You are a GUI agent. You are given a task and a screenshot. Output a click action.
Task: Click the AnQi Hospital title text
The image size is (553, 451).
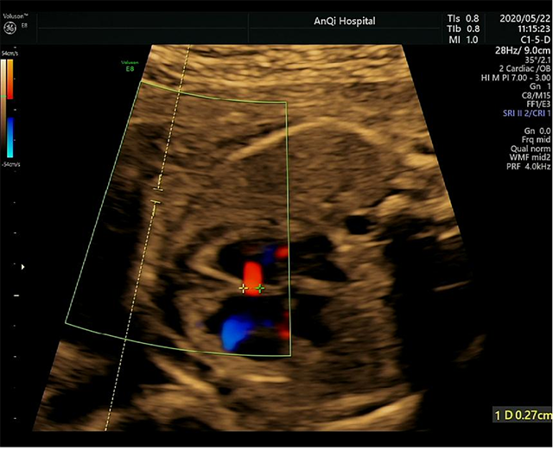coord(345,21)
